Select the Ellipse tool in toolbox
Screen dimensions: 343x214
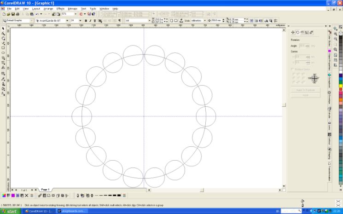tap(3, 53)
